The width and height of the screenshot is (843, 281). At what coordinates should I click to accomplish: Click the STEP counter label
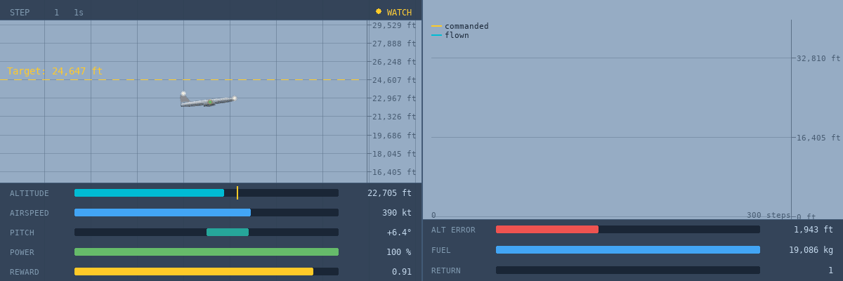[20, 13]
